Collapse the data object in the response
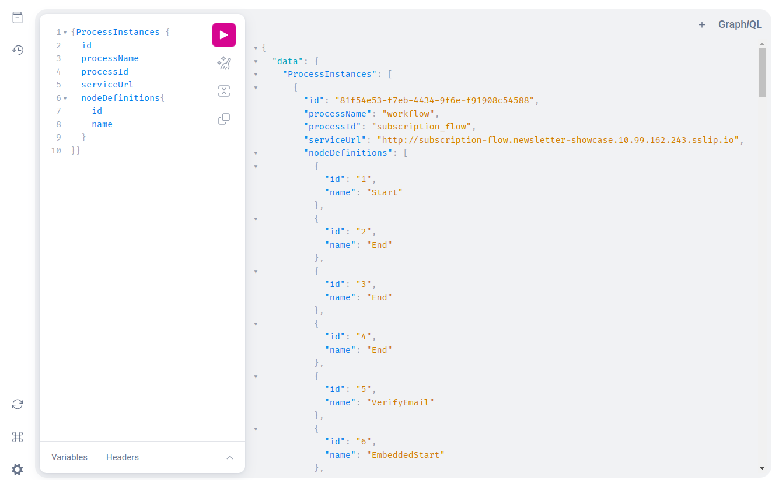Image resolution: width=779 pixels, height=480 pixels. (x=256, y=61)
